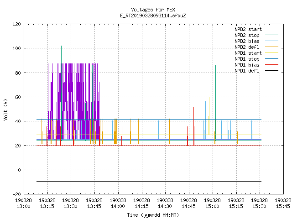Click the y-axis tick value 60

18,97
